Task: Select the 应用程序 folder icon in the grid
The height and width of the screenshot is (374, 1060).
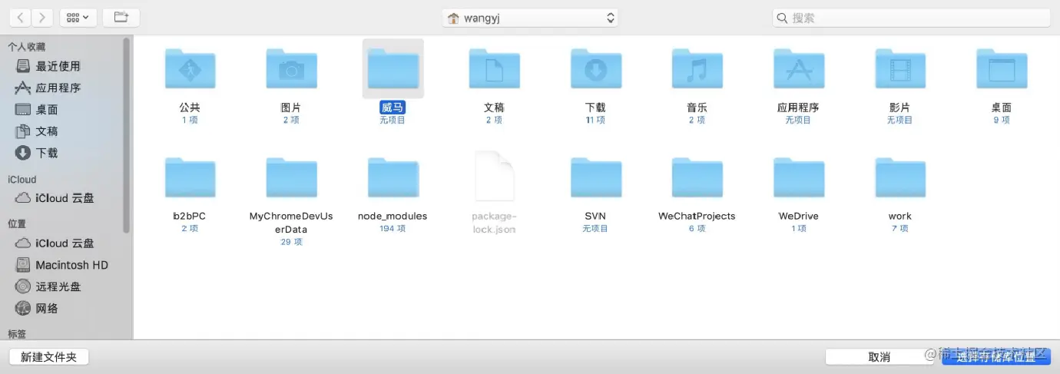Action: [798, 69]
